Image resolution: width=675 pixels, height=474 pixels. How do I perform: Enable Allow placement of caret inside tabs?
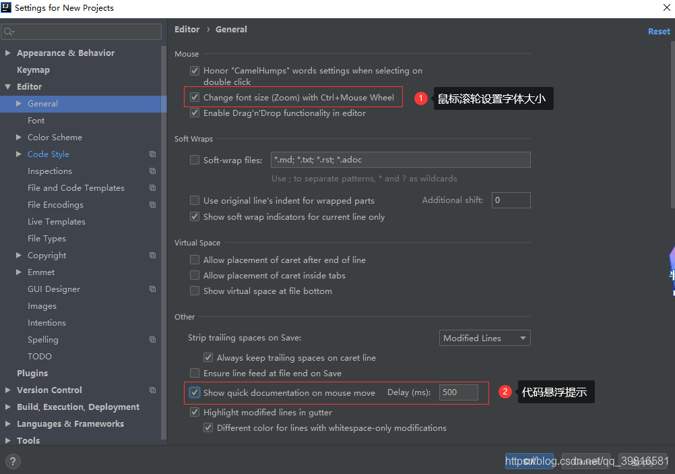(195, 275)
